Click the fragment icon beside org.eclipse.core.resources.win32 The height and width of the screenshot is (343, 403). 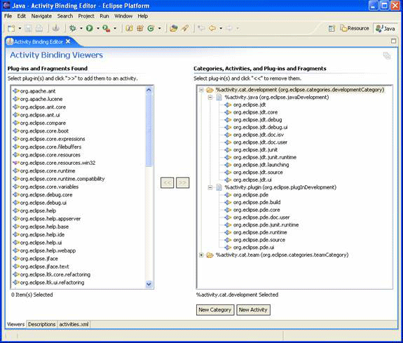tap(16, 163)
